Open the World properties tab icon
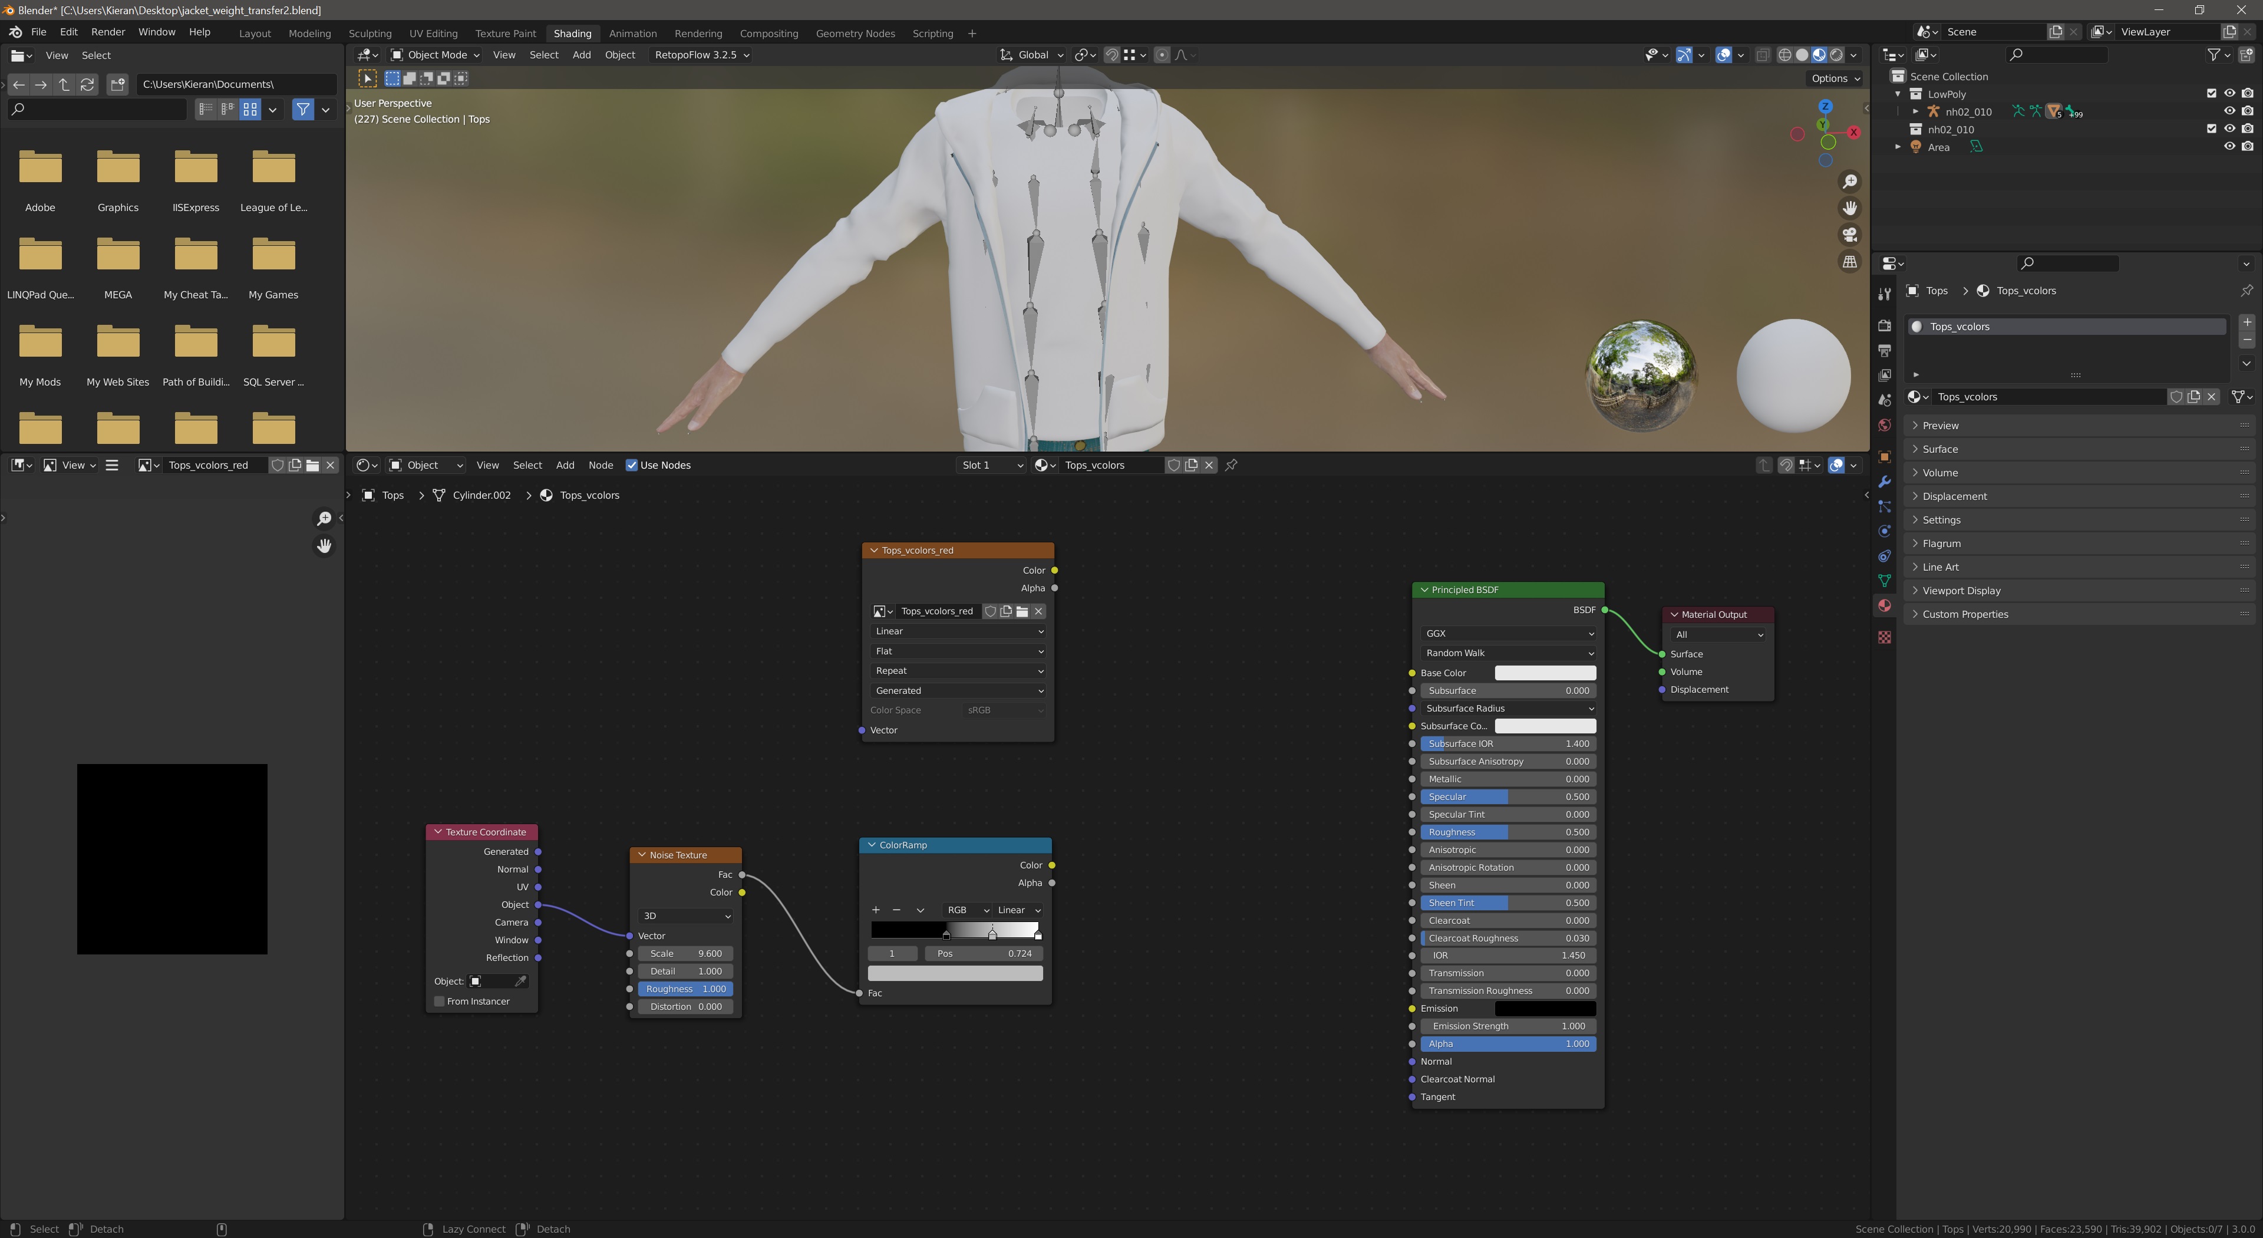 coord(1885,425)
